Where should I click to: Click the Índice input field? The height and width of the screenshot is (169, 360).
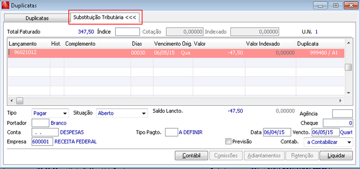click(x=127, y=32)
